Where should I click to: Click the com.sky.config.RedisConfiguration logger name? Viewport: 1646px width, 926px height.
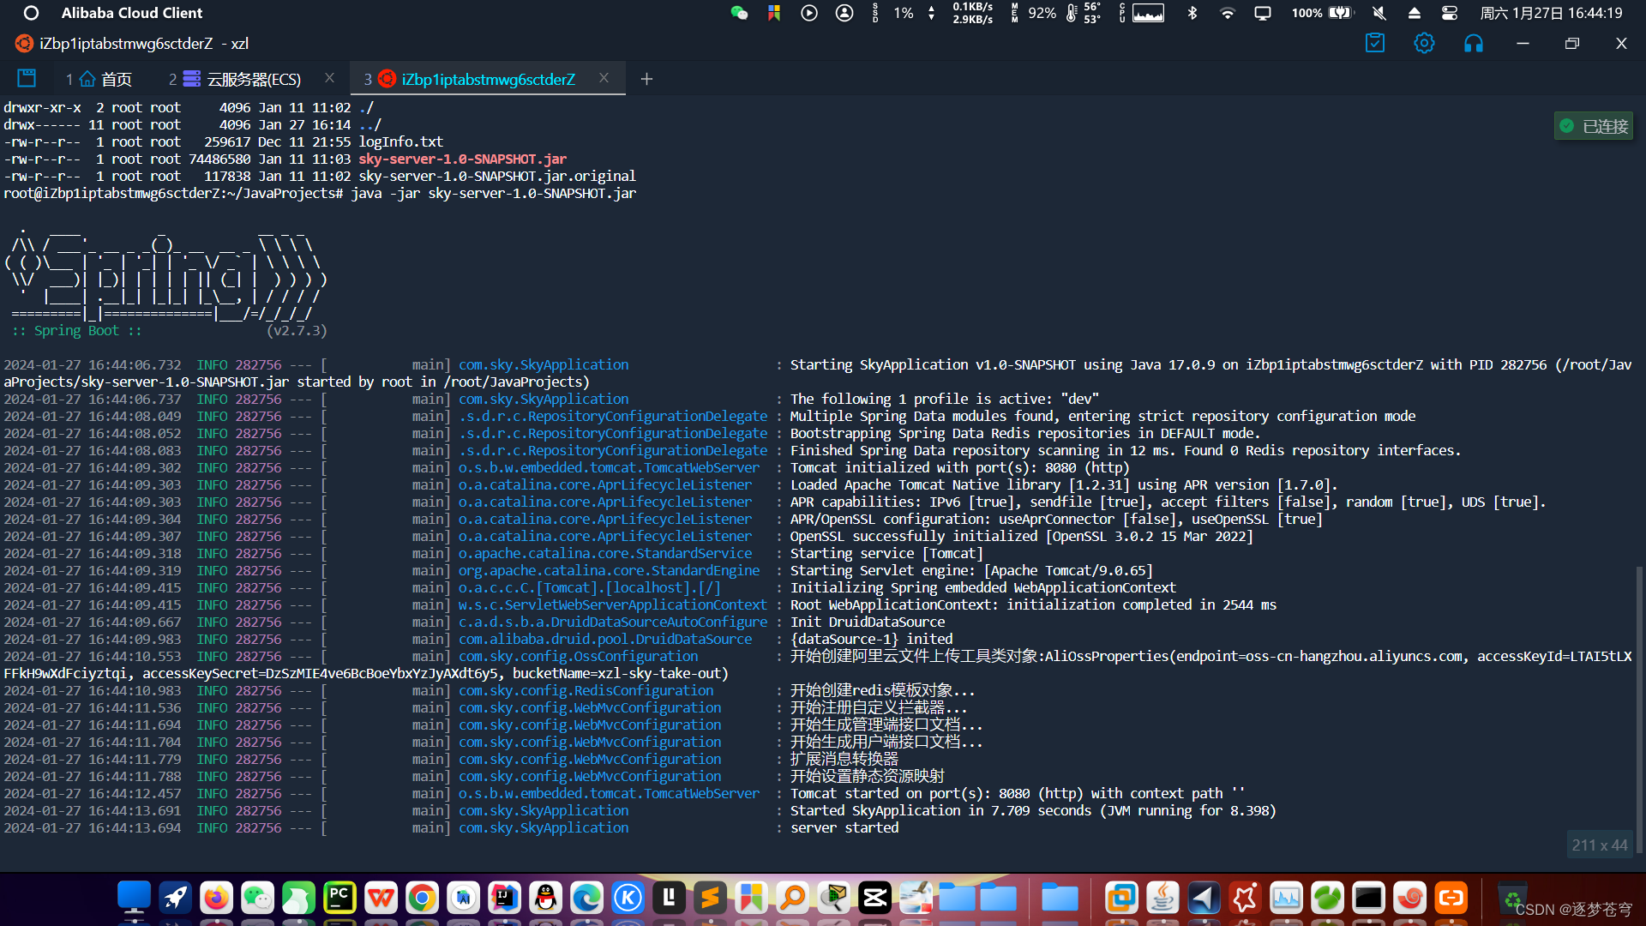click(586, 691)
